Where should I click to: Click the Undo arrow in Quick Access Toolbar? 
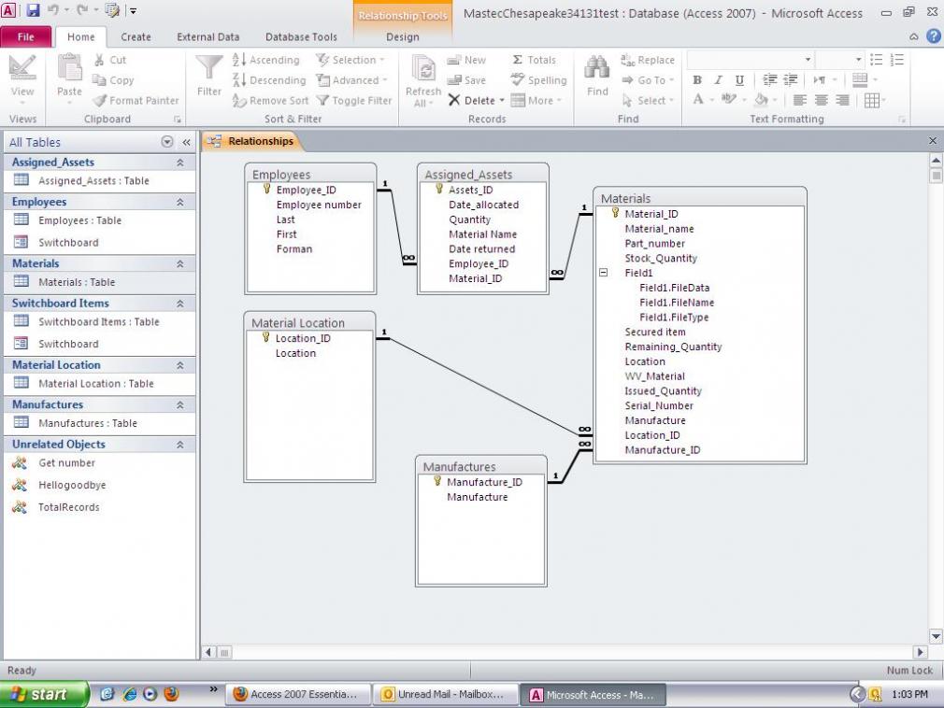(53, 10)
